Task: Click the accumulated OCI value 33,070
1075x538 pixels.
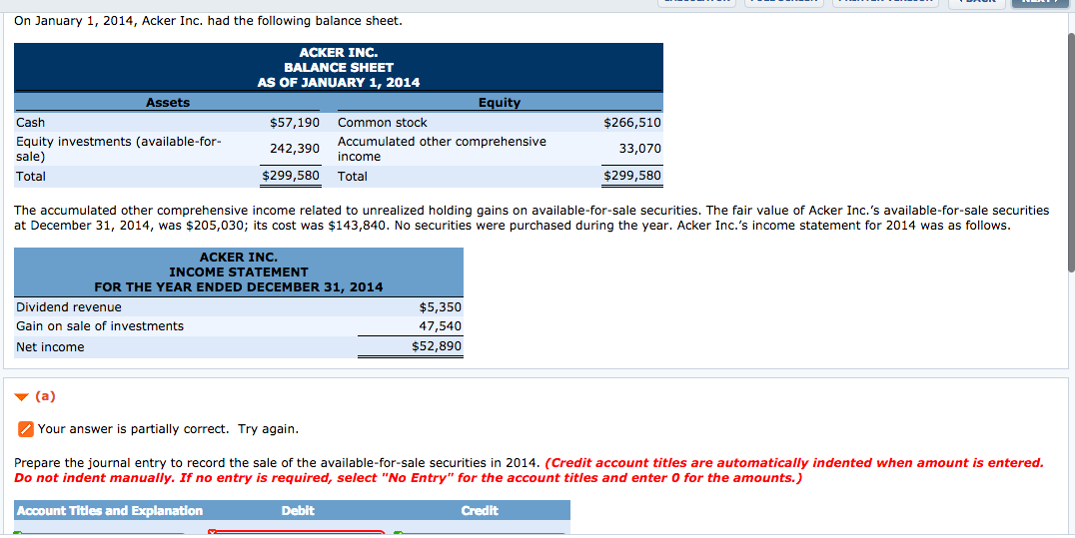Action: tap(640, 149)
